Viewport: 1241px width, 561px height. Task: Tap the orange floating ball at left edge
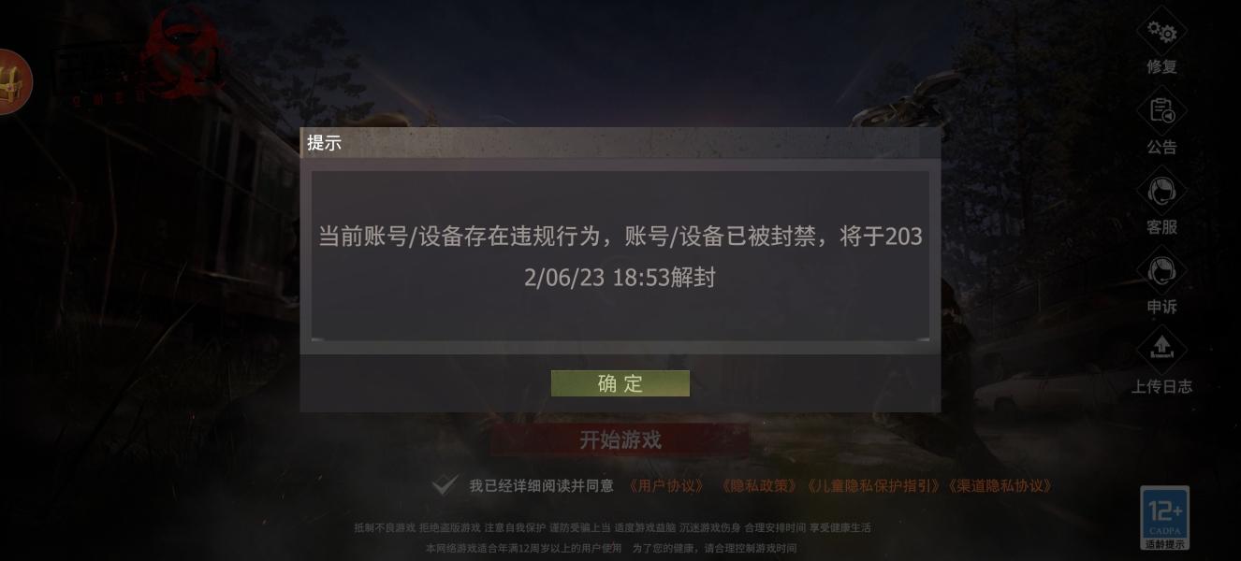13,82
